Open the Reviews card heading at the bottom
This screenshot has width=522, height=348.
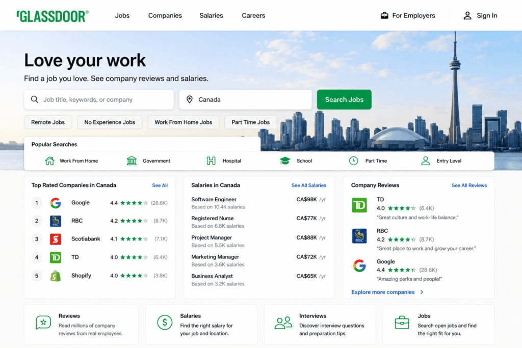point(69,316)
